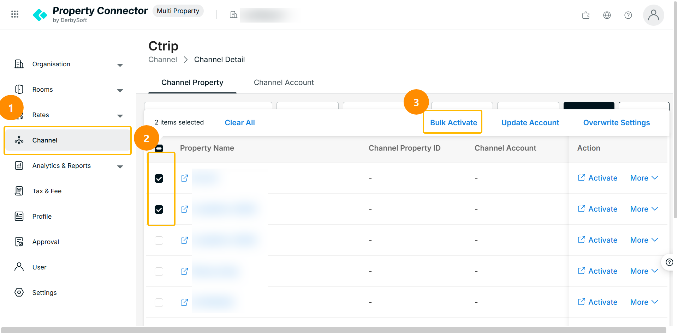
Task: Switch to the Channel Account tab
Action: click(x=284, y=83)
